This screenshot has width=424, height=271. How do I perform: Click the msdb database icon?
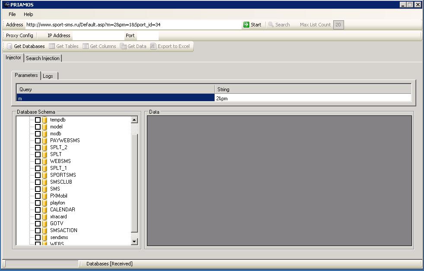click(45, 134)
